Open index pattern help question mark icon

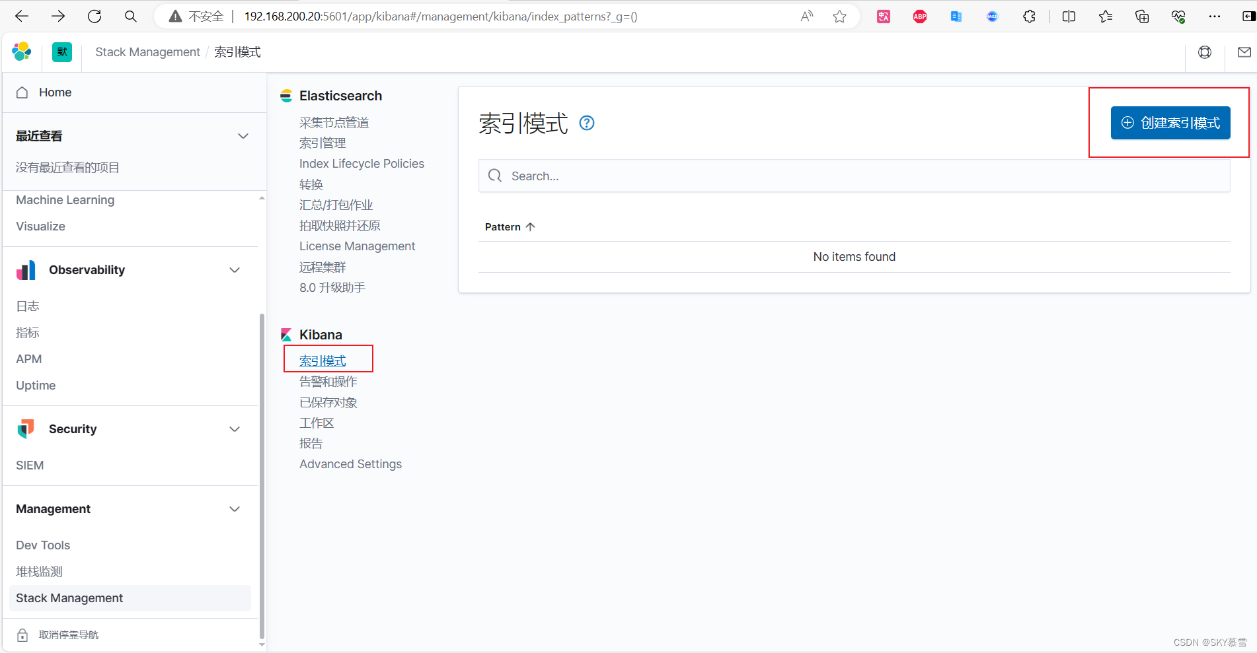click(x=587, y=123)
